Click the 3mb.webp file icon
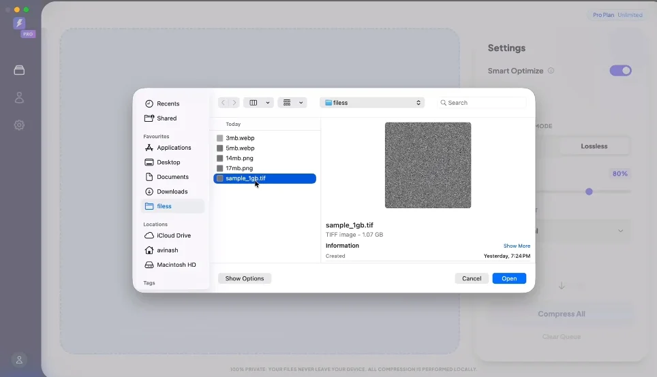 [x=219, y=137]
